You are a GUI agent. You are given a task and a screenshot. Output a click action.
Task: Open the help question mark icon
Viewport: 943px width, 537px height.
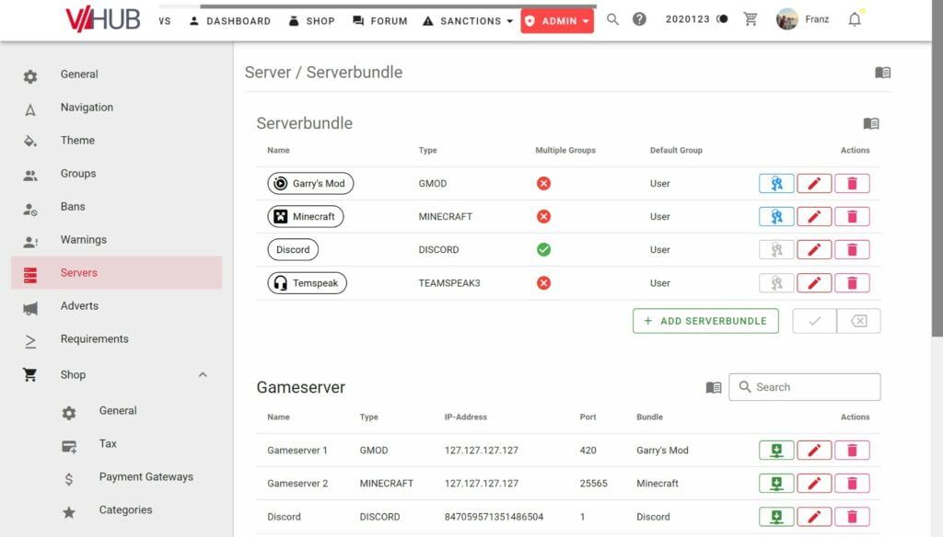(639, 20)
